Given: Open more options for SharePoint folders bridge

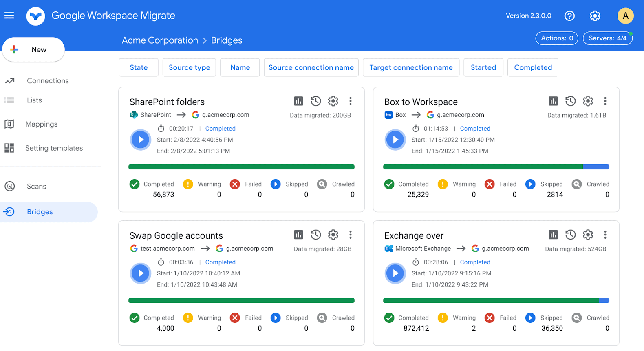Looking at the screenshot, I should click(x=351, y=101).
